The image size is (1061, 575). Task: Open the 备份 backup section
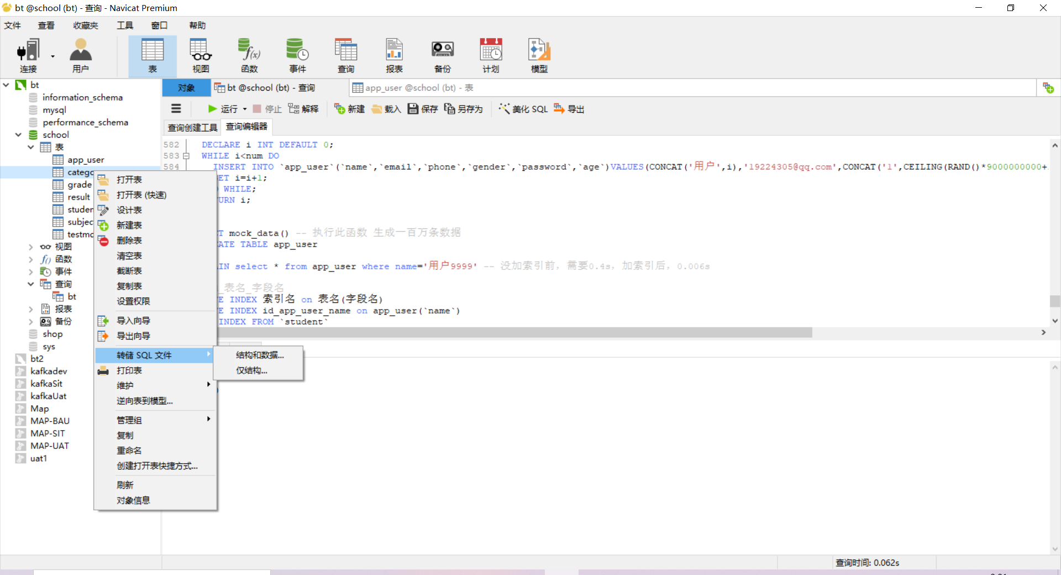pyautogui.click(x=443, y=55)
